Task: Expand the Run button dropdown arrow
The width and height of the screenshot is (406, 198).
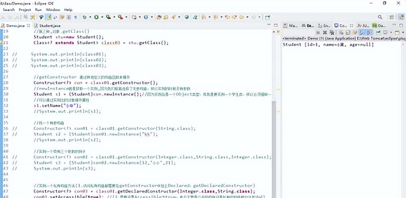Action: click(101, 17)
